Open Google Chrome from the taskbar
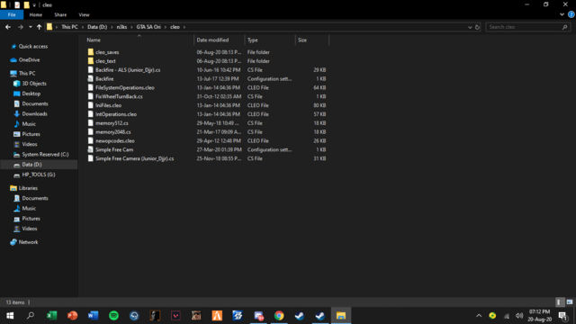The image size is (576, 324). click(279, 316)
